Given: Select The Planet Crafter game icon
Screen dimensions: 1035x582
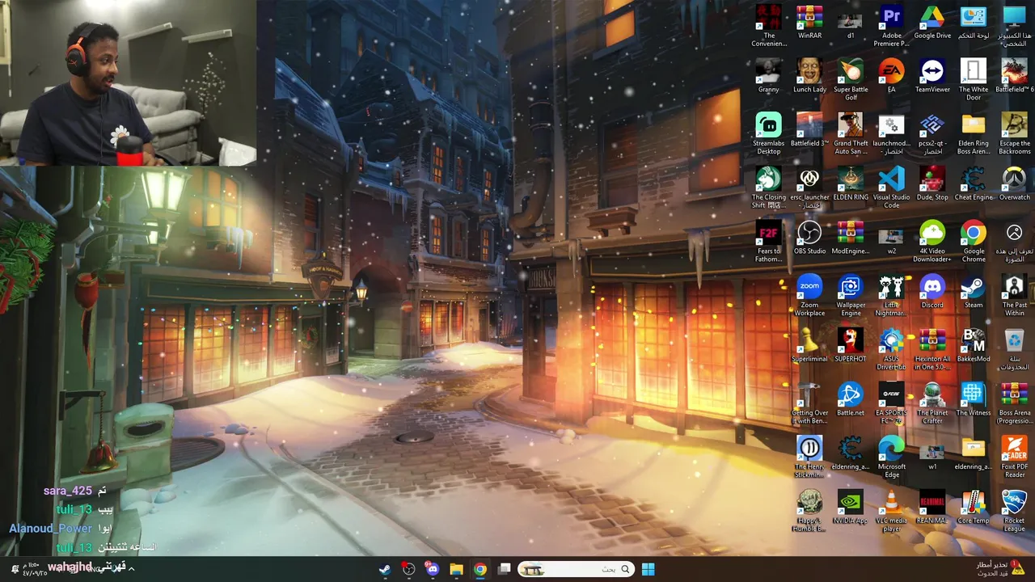Looking at the screenshot, I should pos(932,403).
